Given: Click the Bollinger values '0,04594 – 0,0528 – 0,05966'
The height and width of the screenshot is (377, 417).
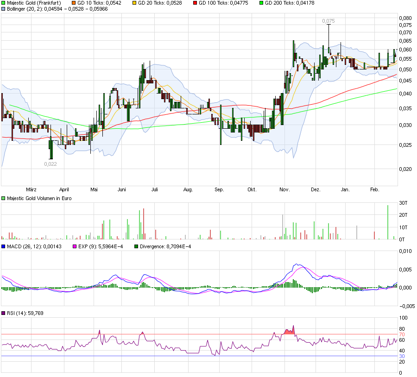Looking at the screenshot, I should pos(76,9).
